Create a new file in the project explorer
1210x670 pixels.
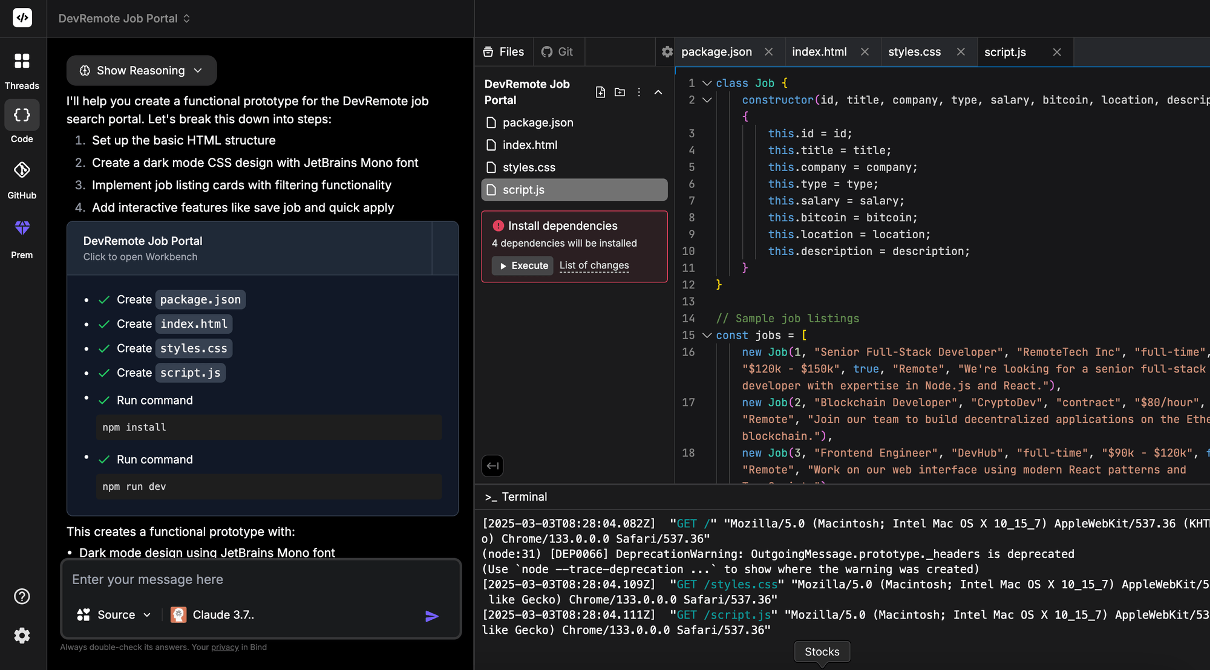point(601,92)
